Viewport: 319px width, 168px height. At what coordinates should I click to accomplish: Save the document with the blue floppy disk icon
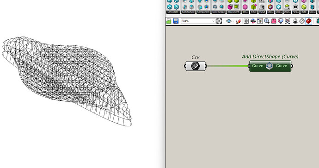176,21
